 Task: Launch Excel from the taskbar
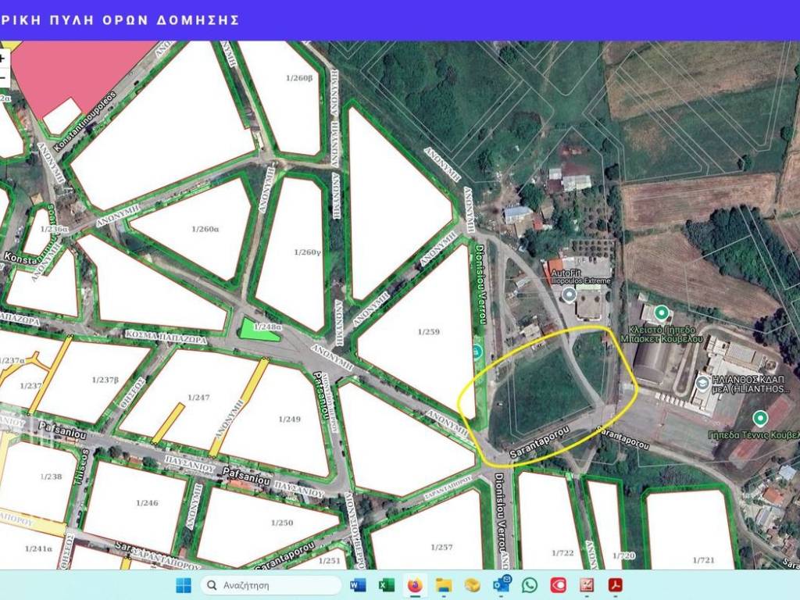386,585
